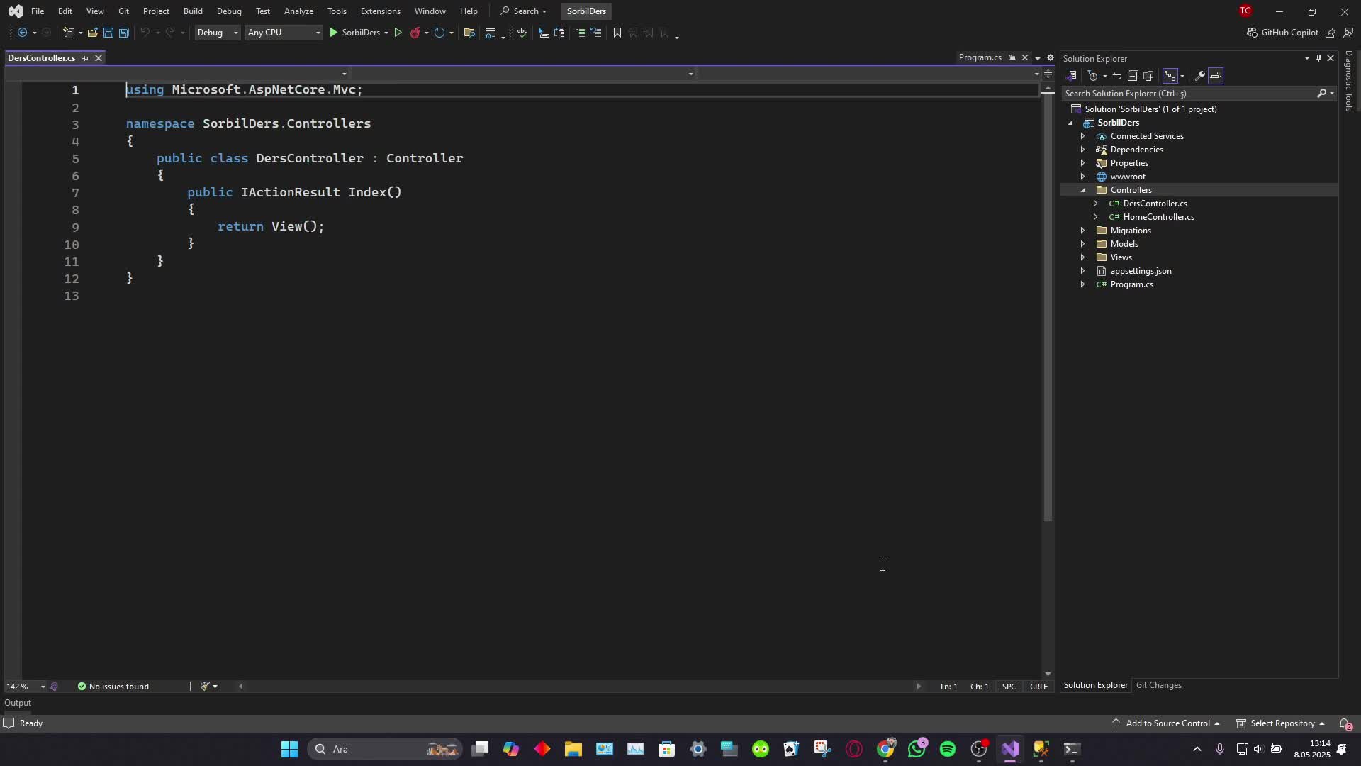Open the SorbilDers startup target dropdown arrow

(x=386, y=33)
